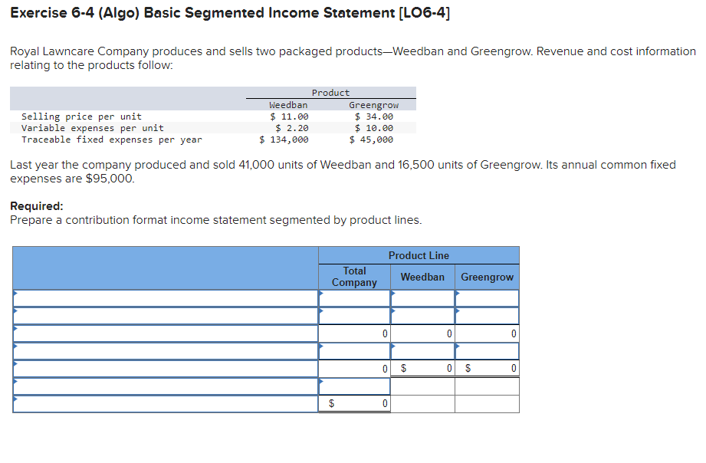Click Greengrow variable expense $ 10.00
The height and width of the screenshot is (463, 706).
(374, 128)
